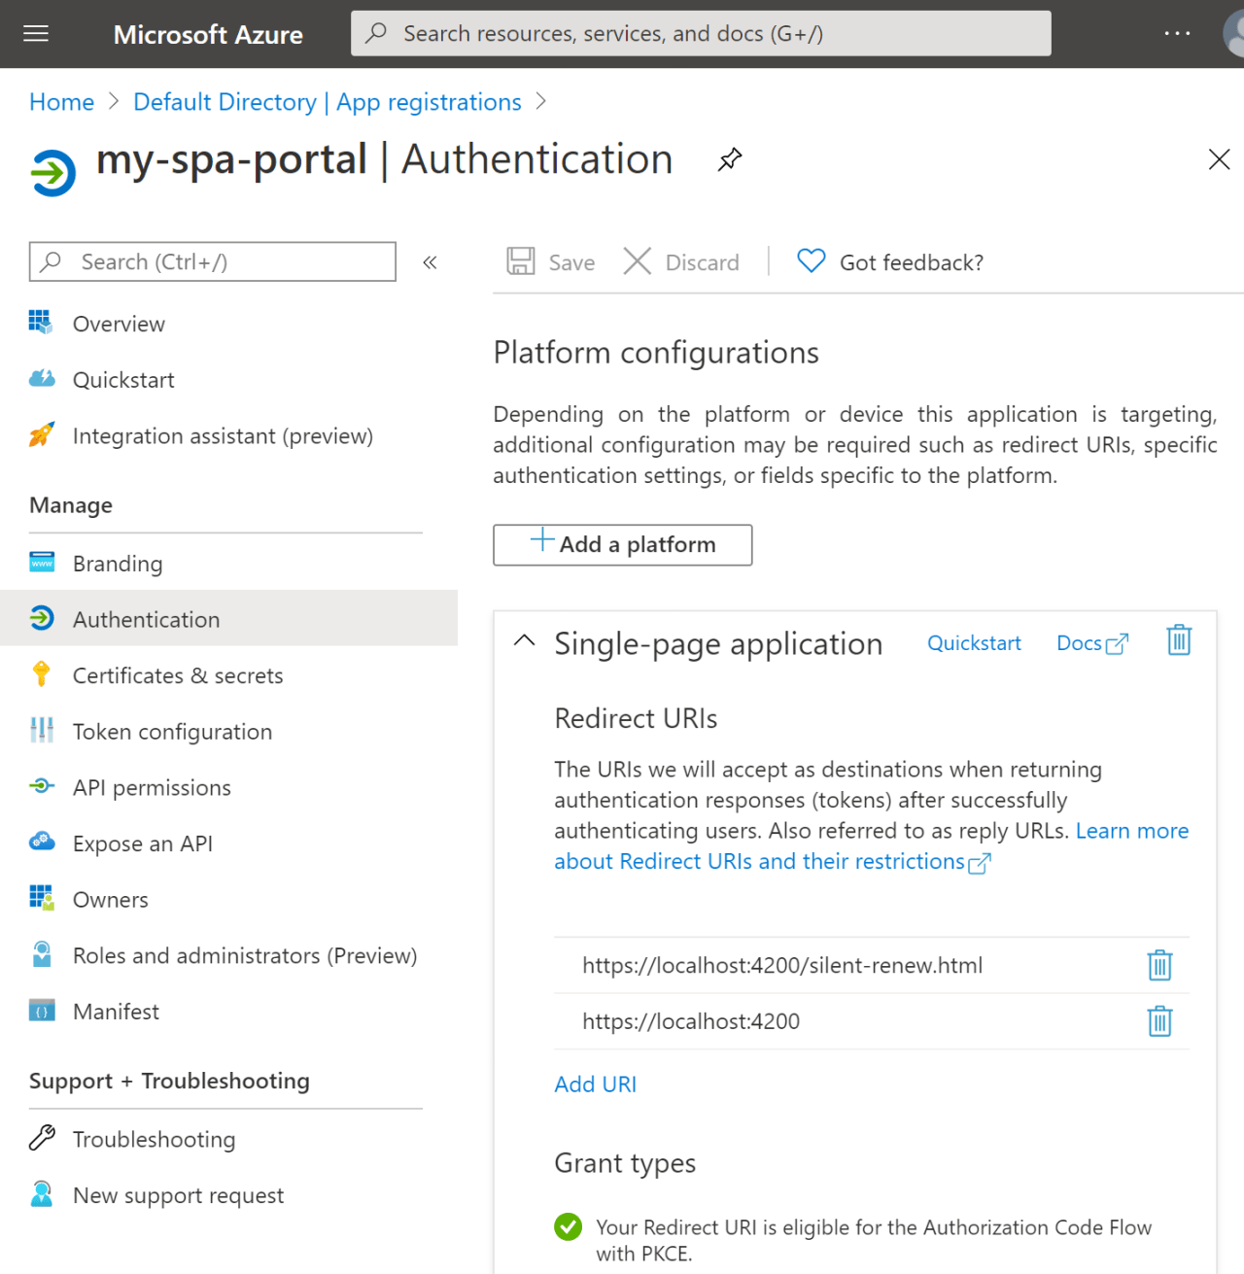Pin the Authentication page
The image size is (1244, 1274).
pos(729,159)
